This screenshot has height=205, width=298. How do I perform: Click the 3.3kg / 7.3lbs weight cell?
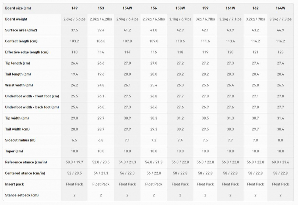click(280, 19)
